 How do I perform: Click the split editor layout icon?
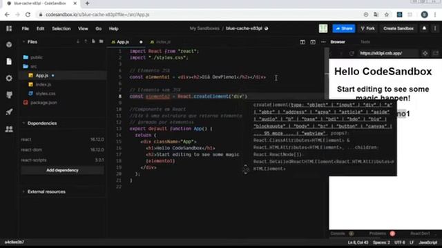pyautogui.click(x=302, y=42)
